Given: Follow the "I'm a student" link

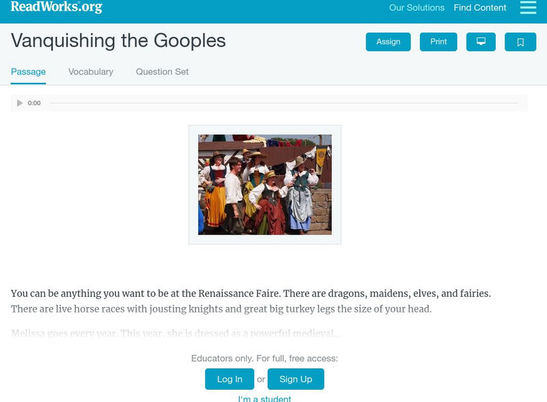Looking at the screenshot, I should pyautogui.click(x=265, y=398).
